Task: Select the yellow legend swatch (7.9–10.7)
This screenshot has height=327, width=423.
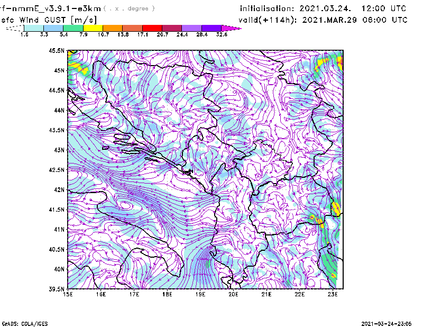Action: tap(93, 28)
